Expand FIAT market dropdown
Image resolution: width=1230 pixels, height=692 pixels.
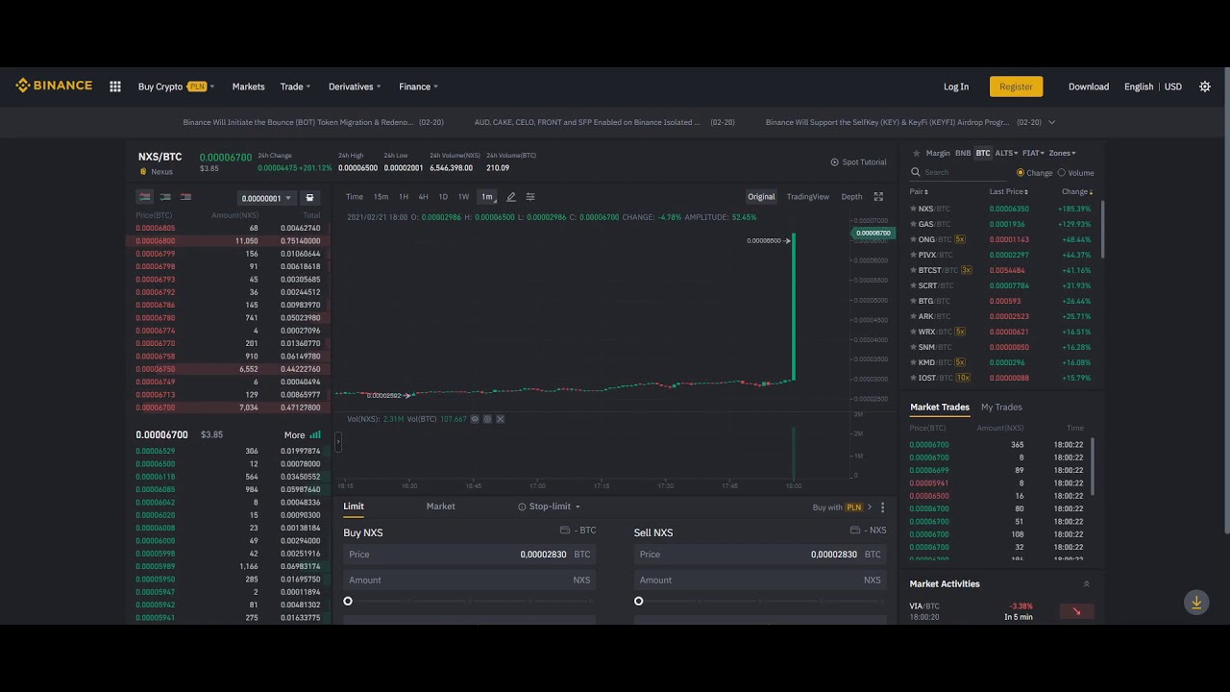click(x=1033, y=153)
